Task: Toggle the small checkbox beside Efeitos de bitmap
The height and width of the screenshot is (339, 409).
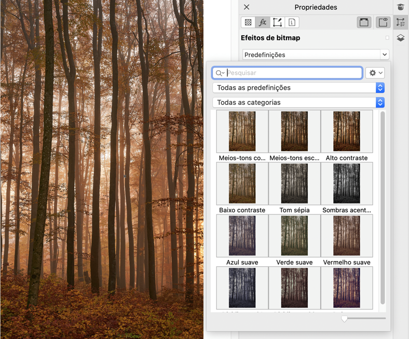Action: pyautogui.click(x=387, y=38)
